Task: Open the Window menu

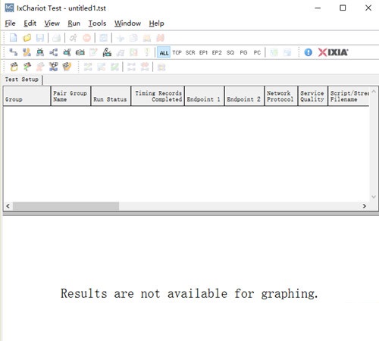Action: 127,23
